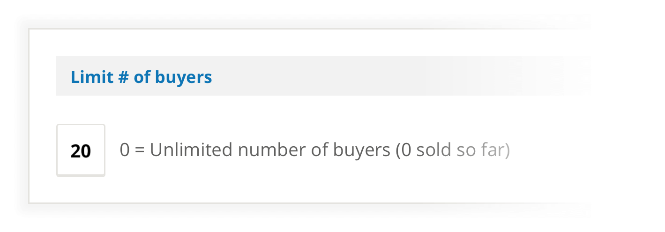Click the '#' symbol in the heading

[123, 77]
